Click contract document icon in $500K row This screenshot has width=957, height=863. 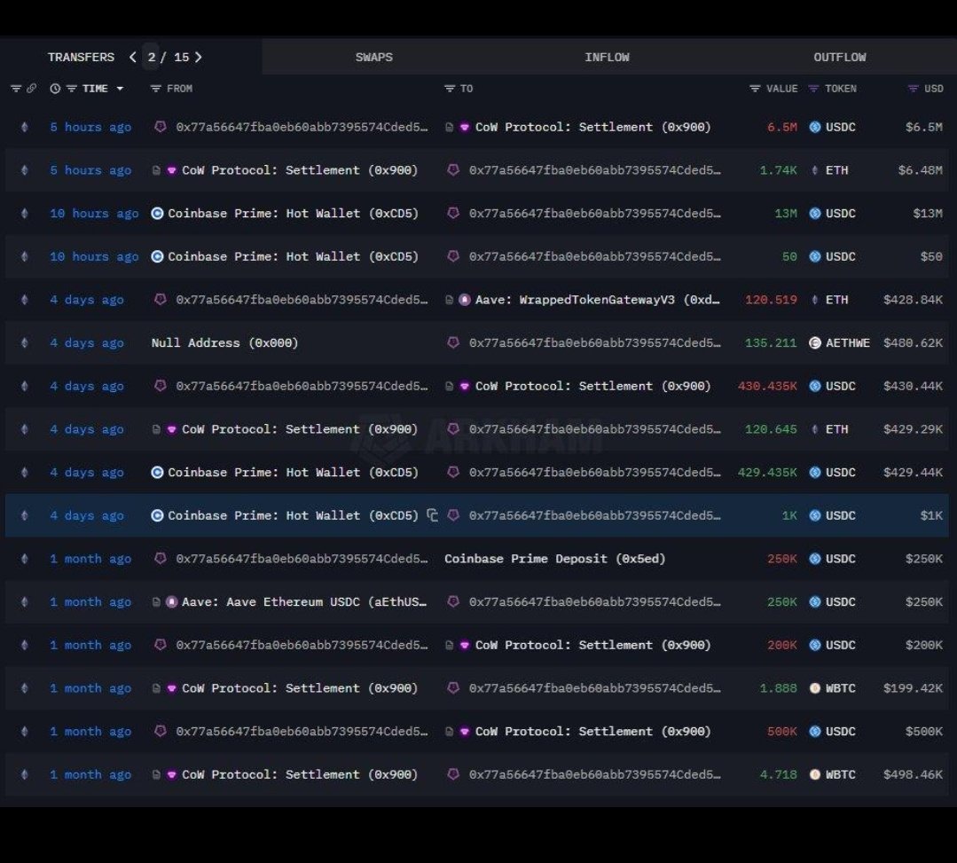tap(449, 731)
